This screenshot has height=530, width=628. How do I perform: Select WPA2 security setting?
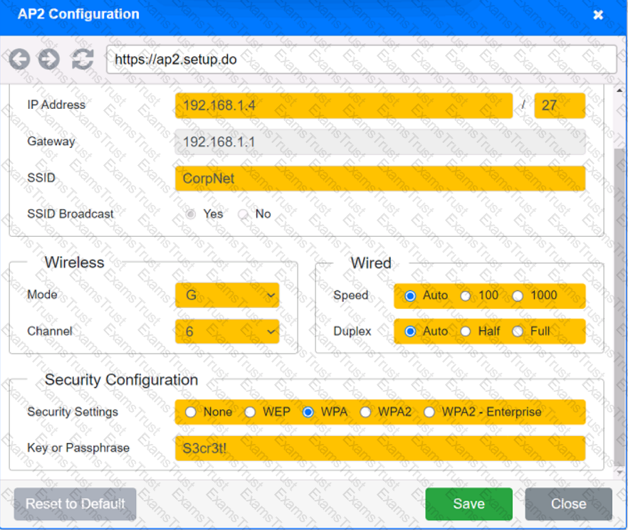click(x=366, y=412)
